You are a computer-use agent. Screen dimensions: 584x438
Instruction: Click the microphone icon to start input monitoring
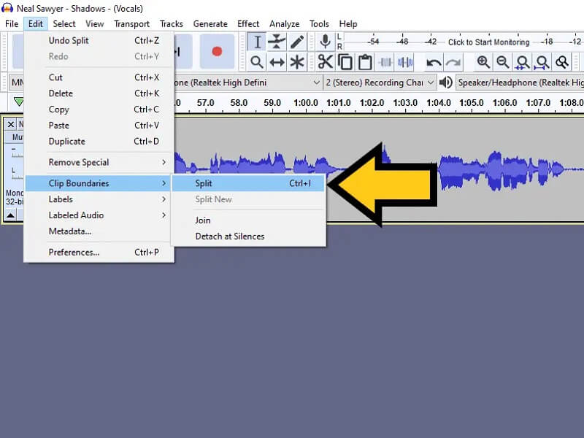click(324, 42)
